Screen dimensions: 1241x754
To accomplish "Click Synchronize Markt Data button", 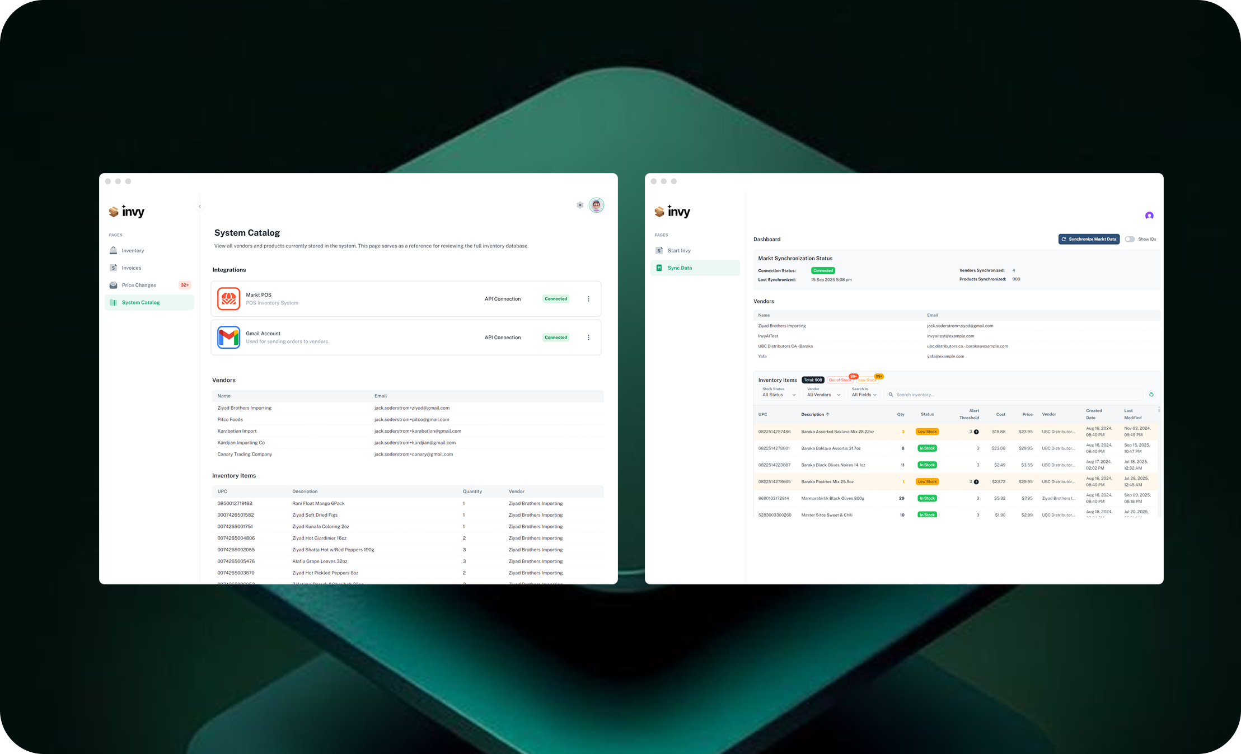I will tap(1088, 239).
